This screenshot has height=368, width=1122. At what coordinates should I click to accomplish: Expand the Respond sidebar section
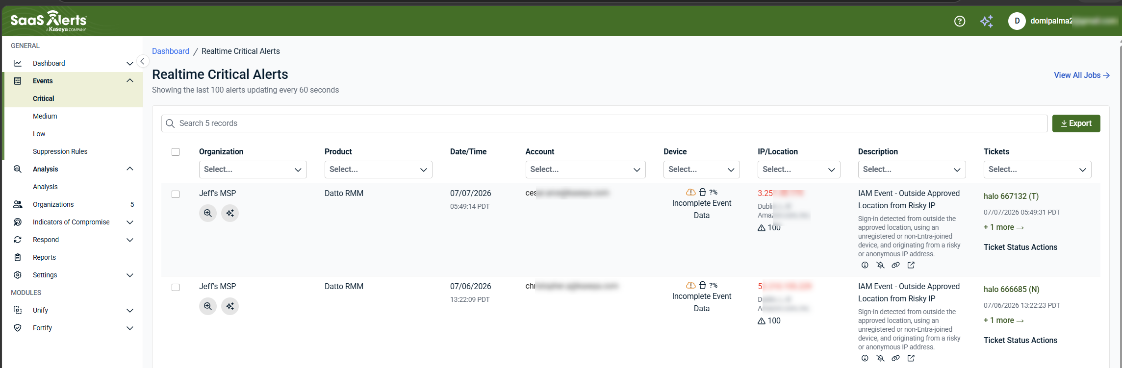point(130,240)
